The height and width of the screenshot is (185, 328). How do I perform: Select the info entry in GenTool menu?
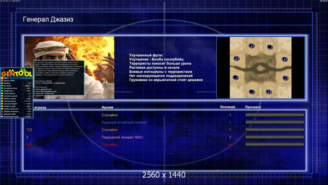coord(17,78)
